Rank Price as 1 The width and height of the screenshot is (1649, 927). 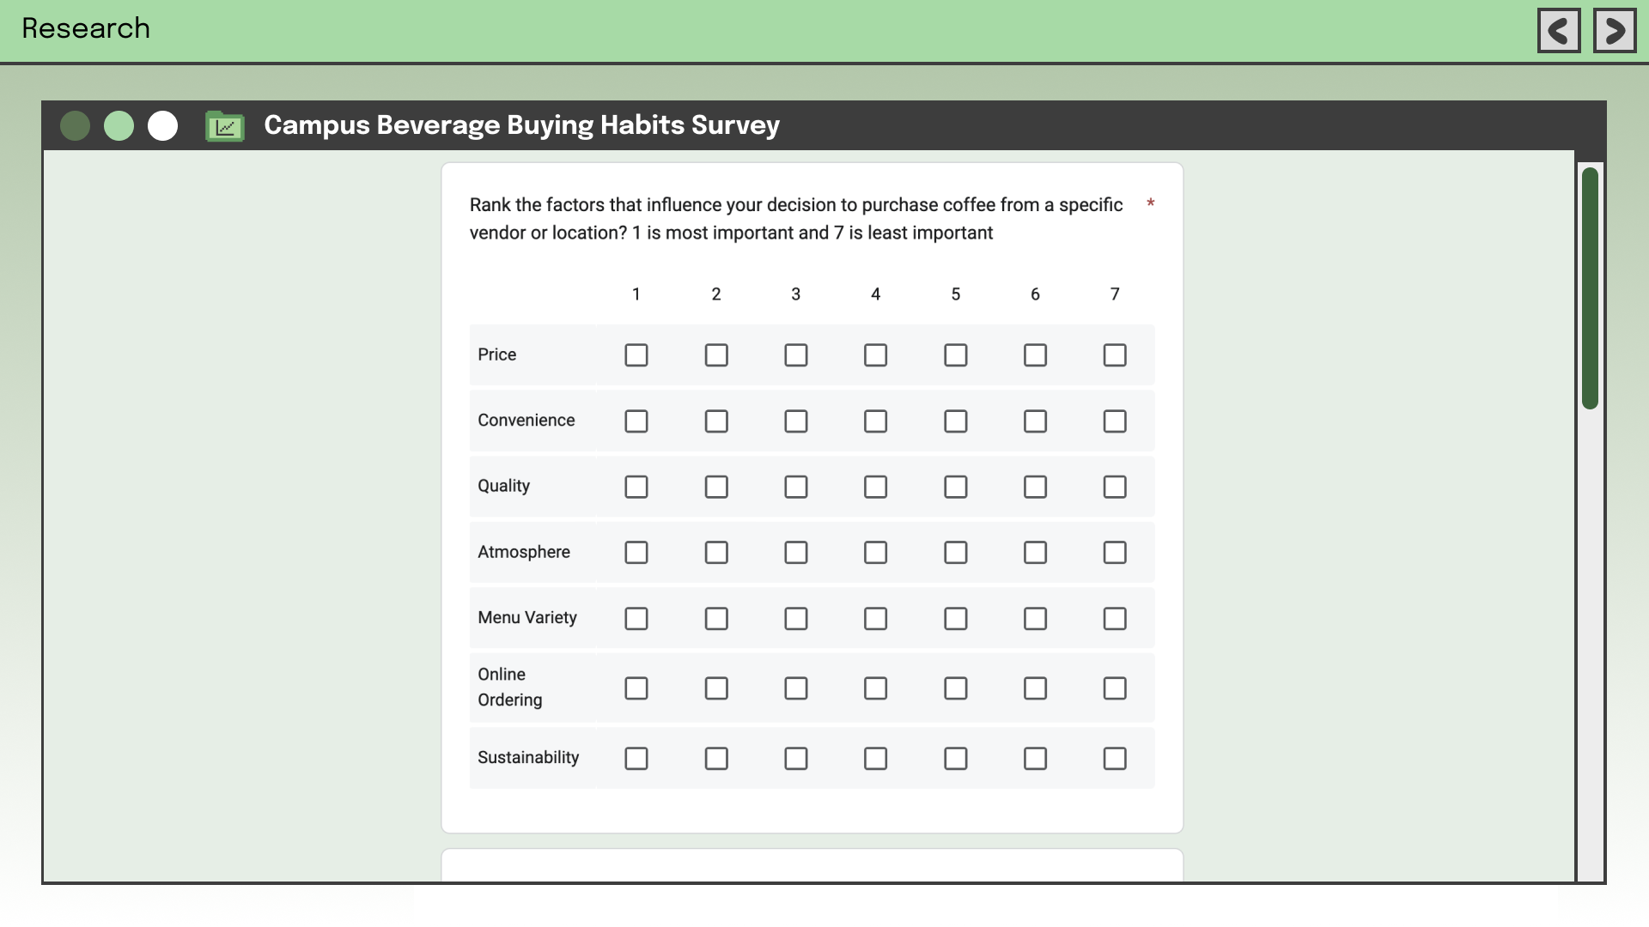[636, 355]
